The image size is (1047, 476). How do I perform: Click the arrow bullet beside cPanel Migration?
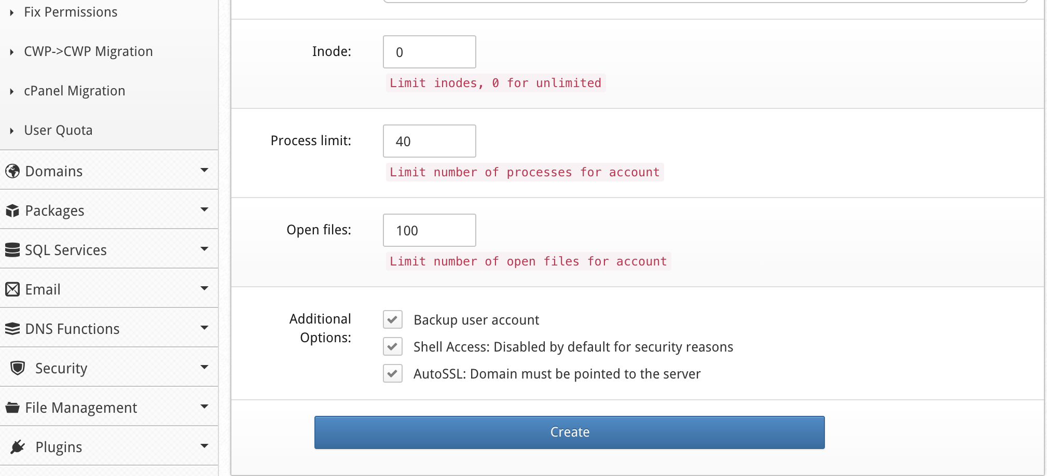tap(11, 91)
